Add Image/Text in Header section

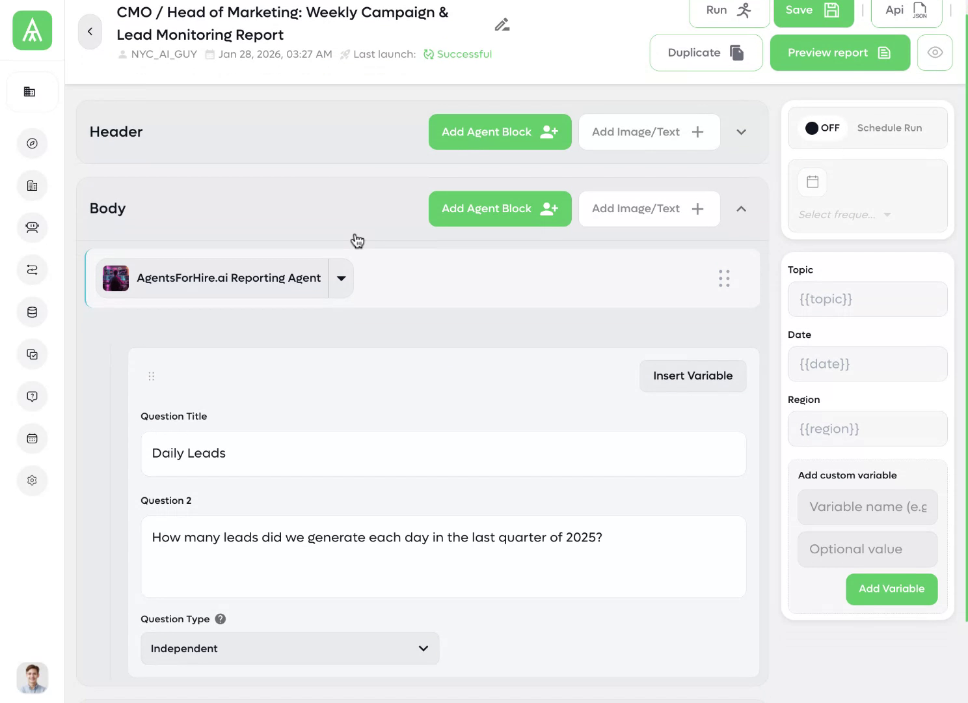pos(649,131)
